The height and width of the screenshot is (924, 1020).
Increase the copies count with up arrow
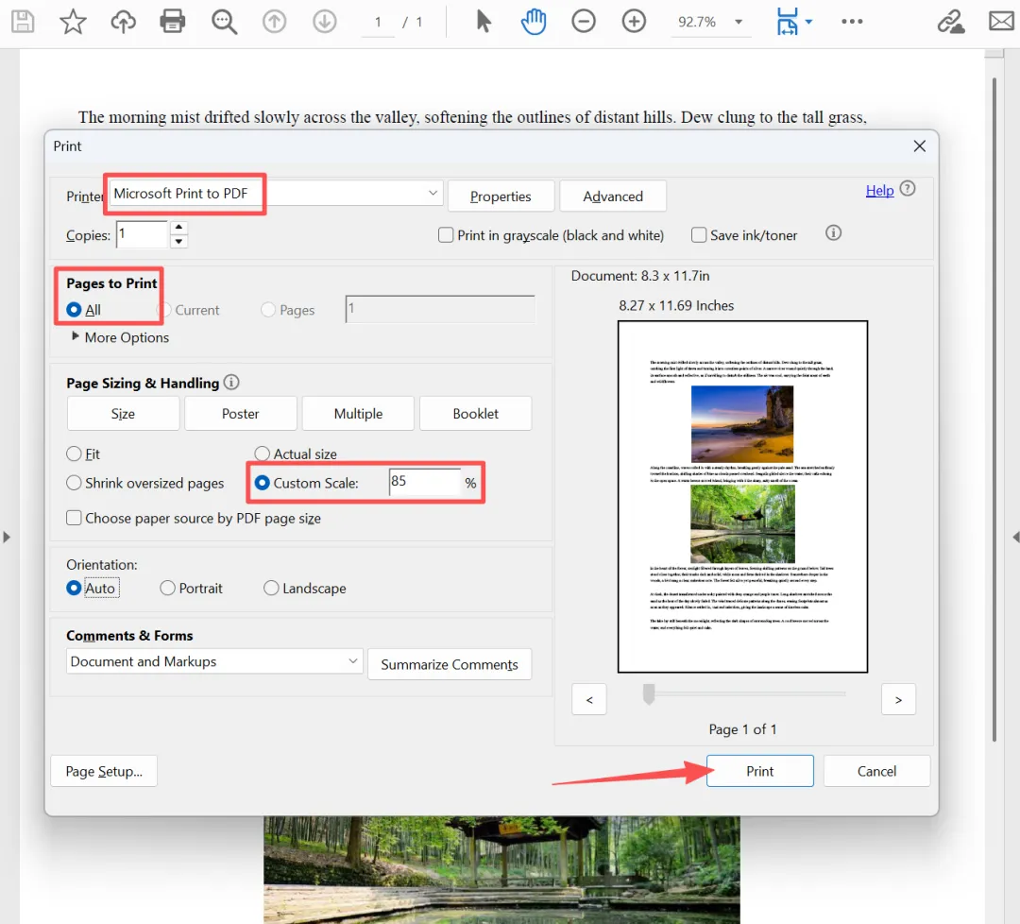pos(178,227)
